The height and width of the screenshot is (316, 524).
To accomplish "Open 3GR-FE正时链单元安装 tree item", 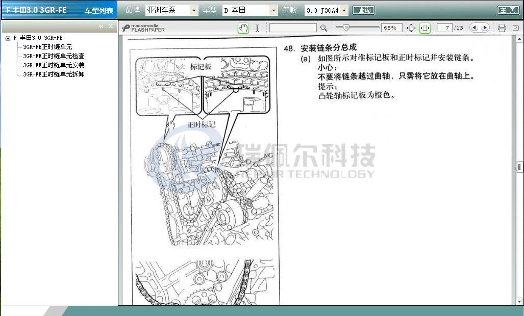I will [x=54, y=65].
